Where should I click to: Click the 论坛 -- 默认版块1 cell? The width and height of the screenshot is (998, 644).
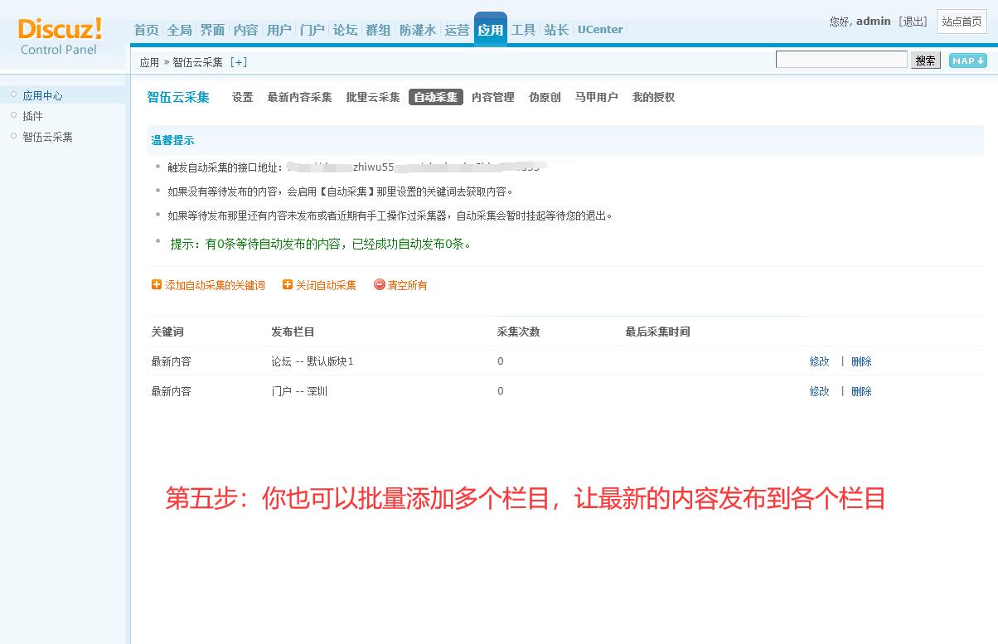click(312, 361)
